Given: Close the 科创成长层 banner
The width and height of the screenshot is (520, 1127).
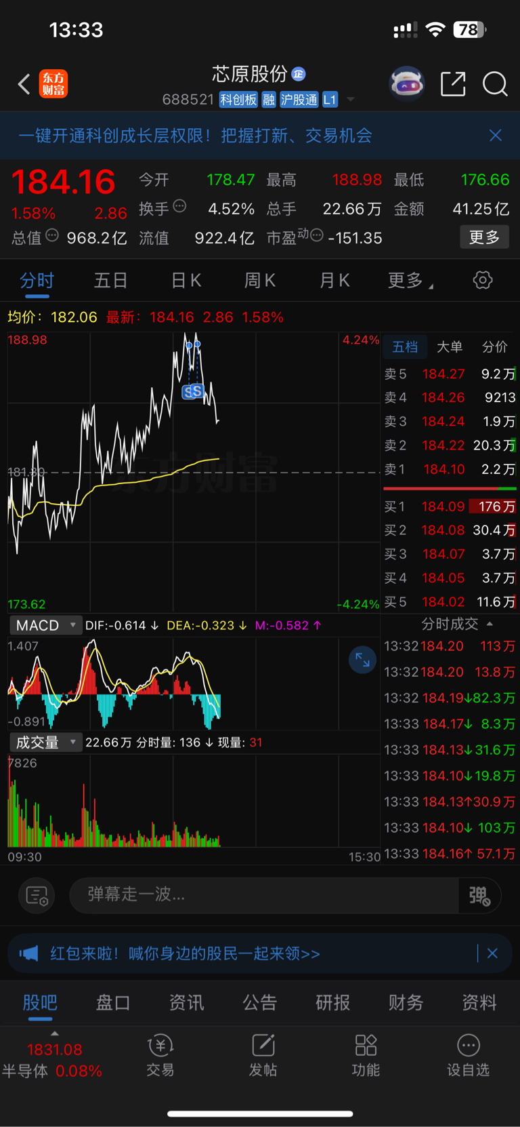Looking at the screenshot, I should click(x=496, y=136).
